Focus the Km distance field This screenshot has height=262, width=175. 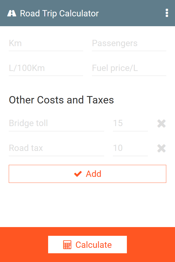(46, 43)
